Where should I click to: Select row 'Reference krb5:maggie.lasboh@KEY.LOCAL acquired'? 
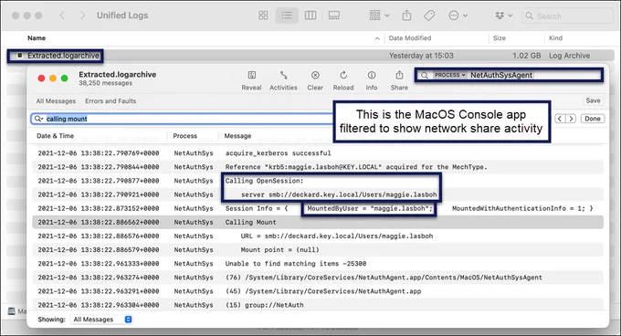(x=318, y=167)
